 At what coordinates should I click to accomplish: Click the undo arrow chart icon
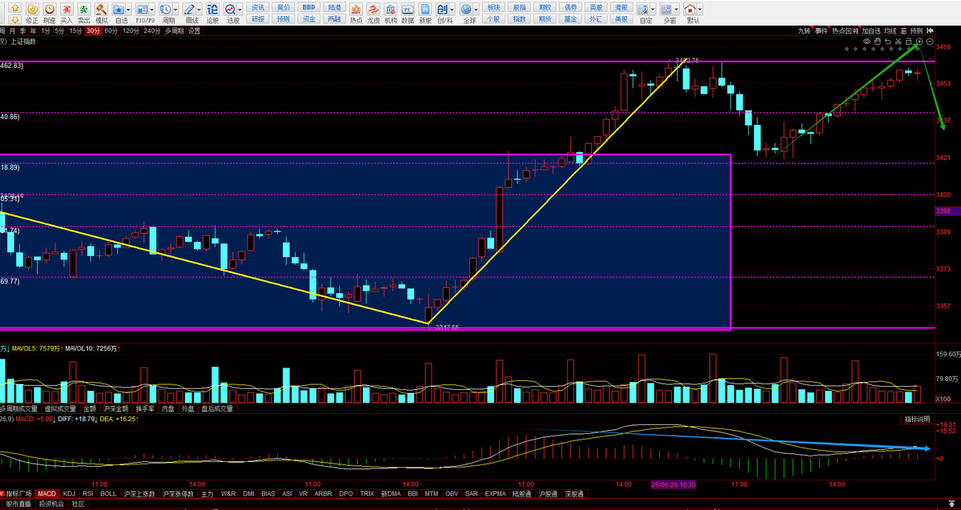(x=888, y=41)
